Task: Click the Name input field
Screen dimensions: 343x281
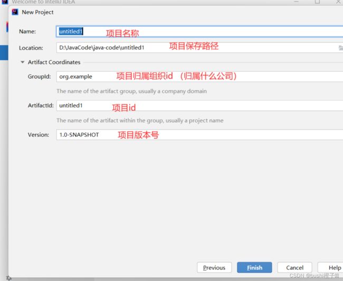Action: click(x=199, y=32)
